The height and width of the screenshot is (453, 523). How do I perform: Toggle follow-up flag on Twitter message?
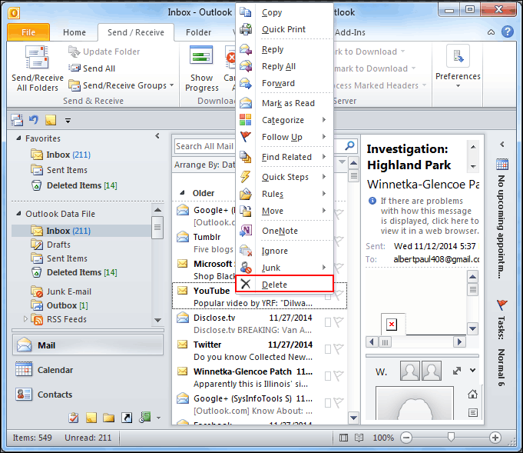click(339, 349)
